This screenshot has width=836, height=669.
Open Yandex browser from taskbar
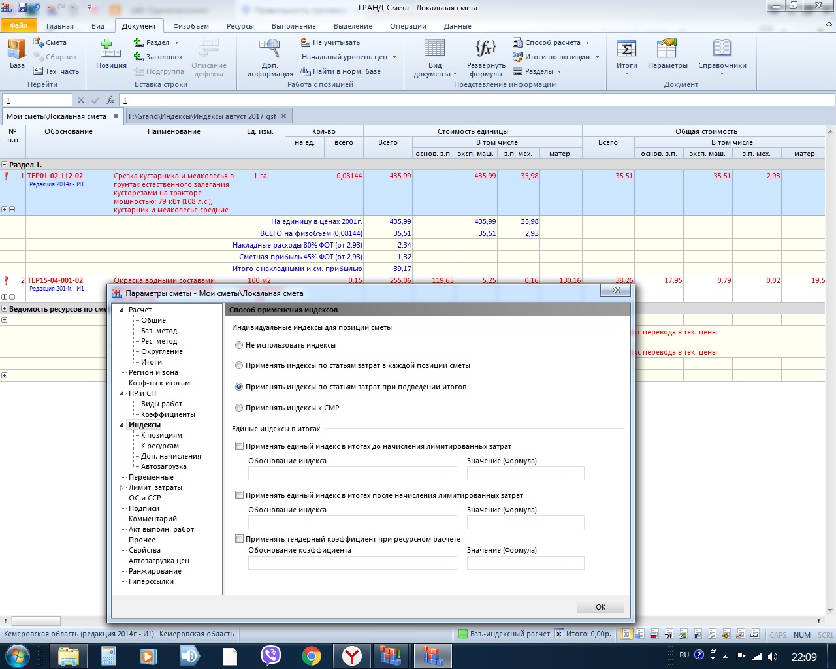click(353, 656)
